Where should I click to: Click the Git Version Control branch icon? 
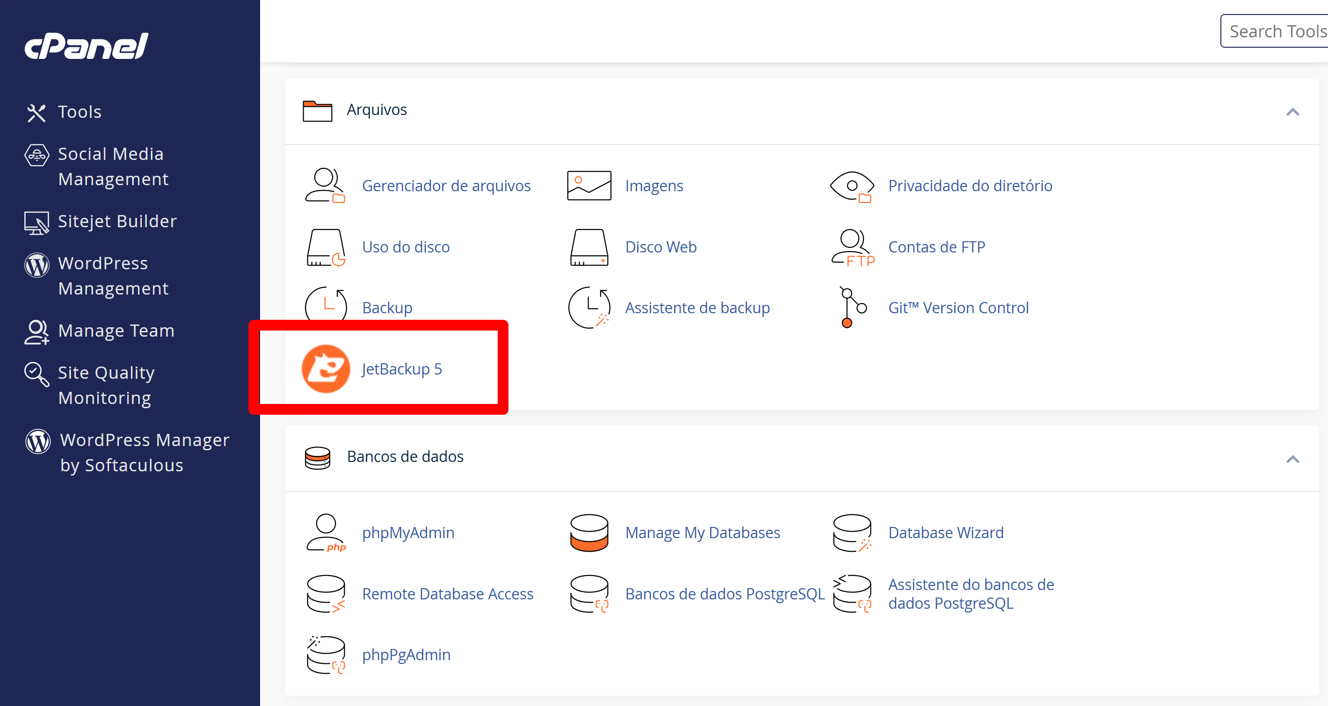tap(852, 308)
